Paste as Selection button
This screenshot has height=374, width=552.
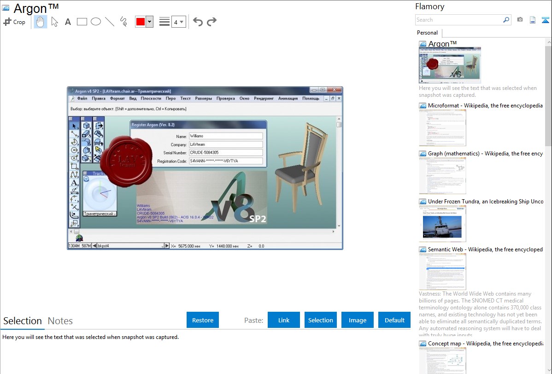tap(321, 320)
